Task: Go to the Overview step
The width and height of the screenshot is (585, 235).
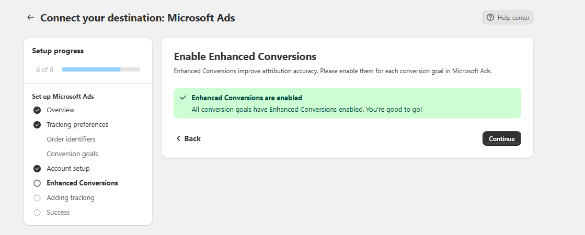Action: tap(61, 110)
